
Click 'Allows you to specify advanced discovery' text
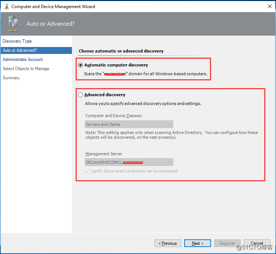click(x=143, y=104)
